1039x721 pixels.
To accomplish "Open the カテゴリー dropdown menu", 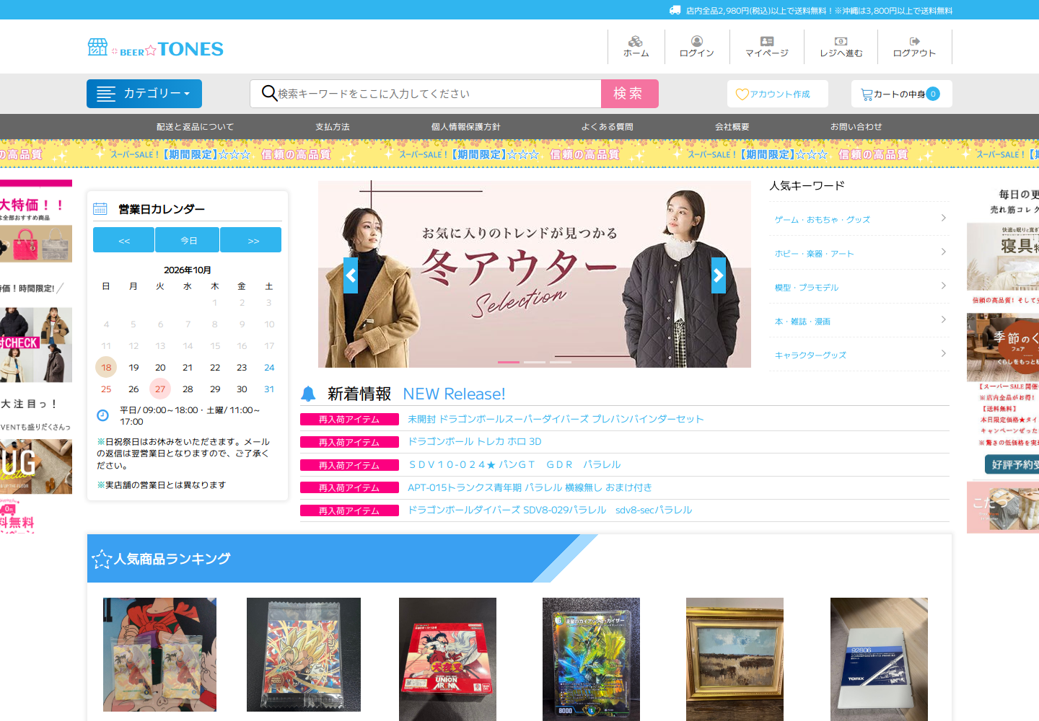I will [x=144, y=94].
